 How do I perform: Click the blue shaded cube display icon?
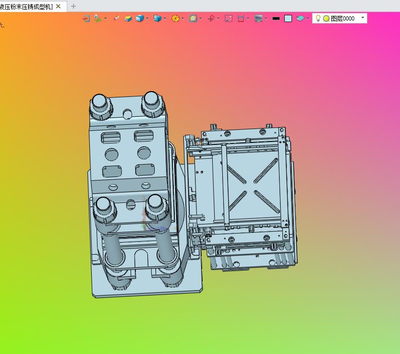click(x=140, y=19)
